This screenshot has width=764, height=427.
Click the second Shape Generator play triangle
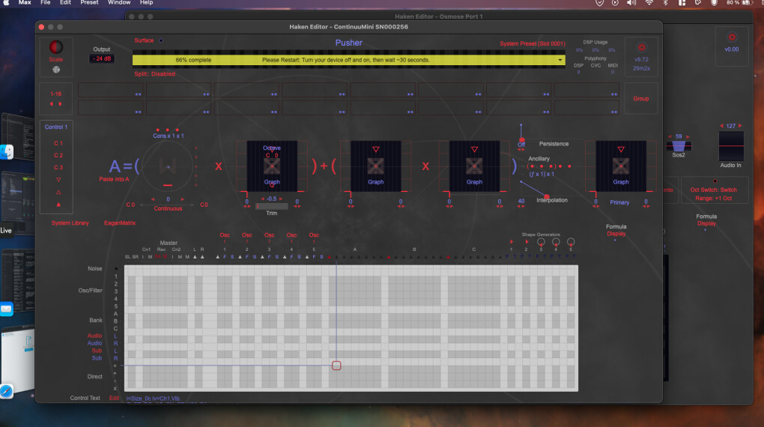[527, 242]
